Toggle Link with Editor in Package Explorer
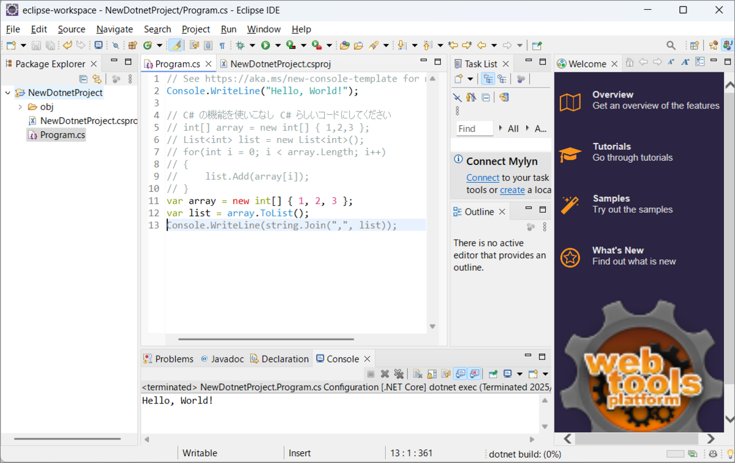 pos(97,78)
